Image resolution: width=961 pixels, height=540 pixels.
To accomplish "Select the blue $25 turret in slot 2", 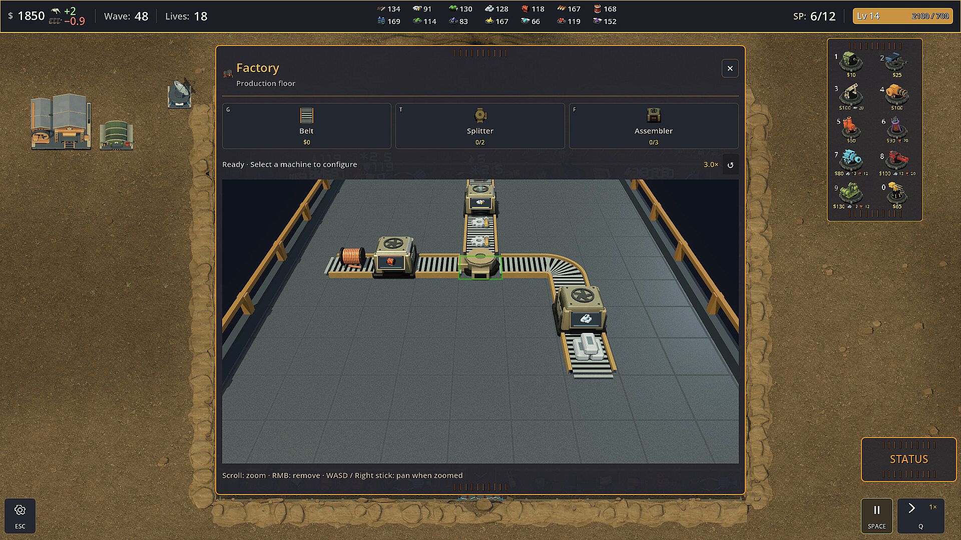I will pyautogui.click(x=896, y=64).
